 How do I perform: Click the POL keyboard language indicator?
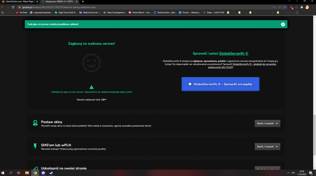293,173
